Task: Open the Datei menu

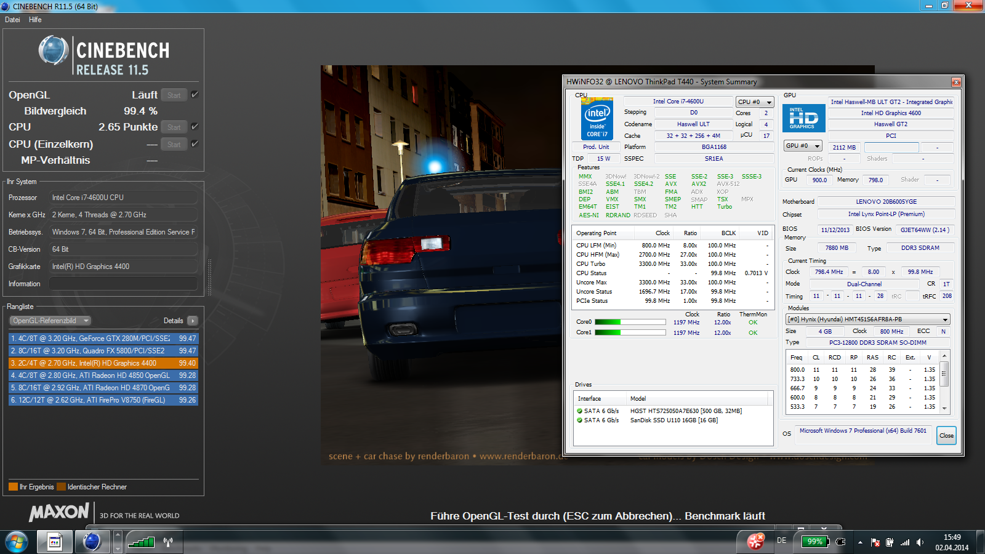Action: 12,20
